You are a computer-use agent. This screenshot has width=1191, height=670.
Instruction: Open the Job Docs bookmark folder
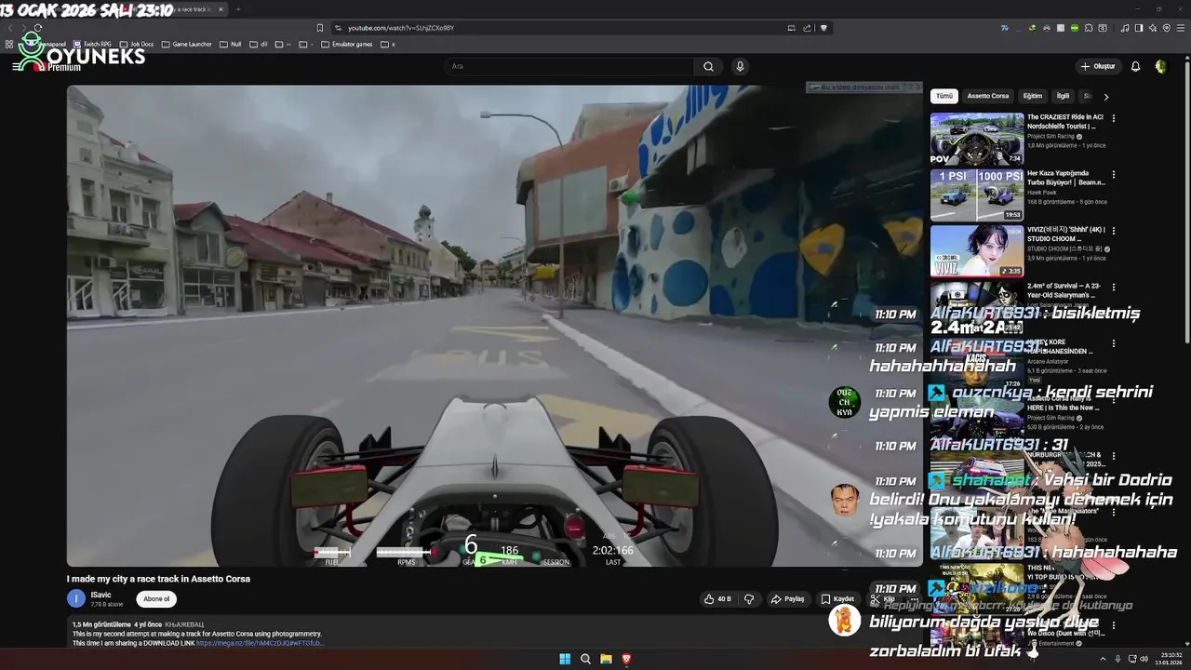click(136, 44)
